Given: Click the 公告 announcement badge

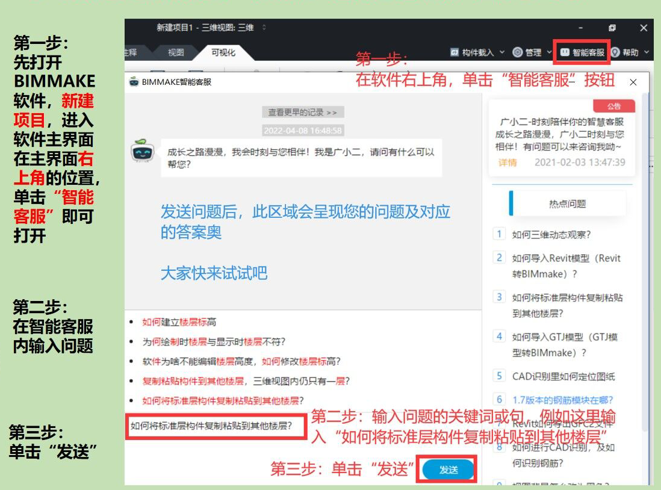Looking at the screenshot, I should tap(614, 106).
